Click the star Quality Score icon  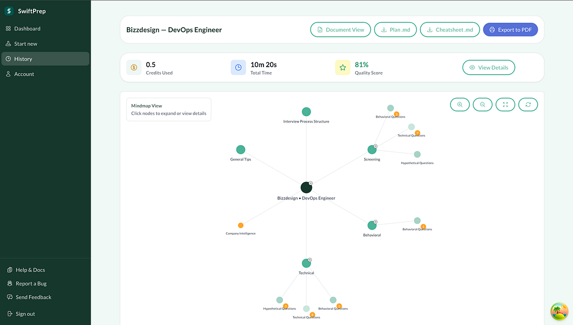click(x=343, y=68)
